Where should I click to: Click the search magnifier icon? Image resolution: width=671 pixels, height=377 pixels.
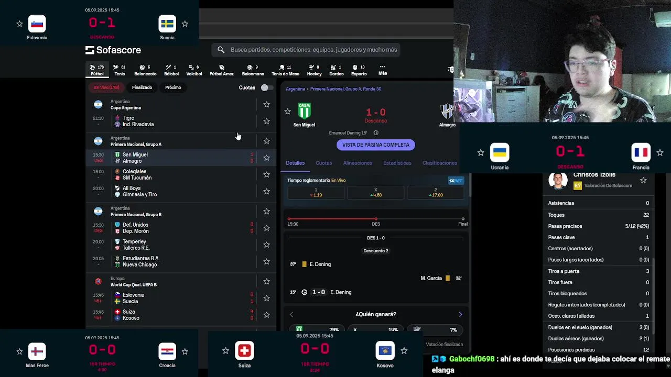pos(221,50)
